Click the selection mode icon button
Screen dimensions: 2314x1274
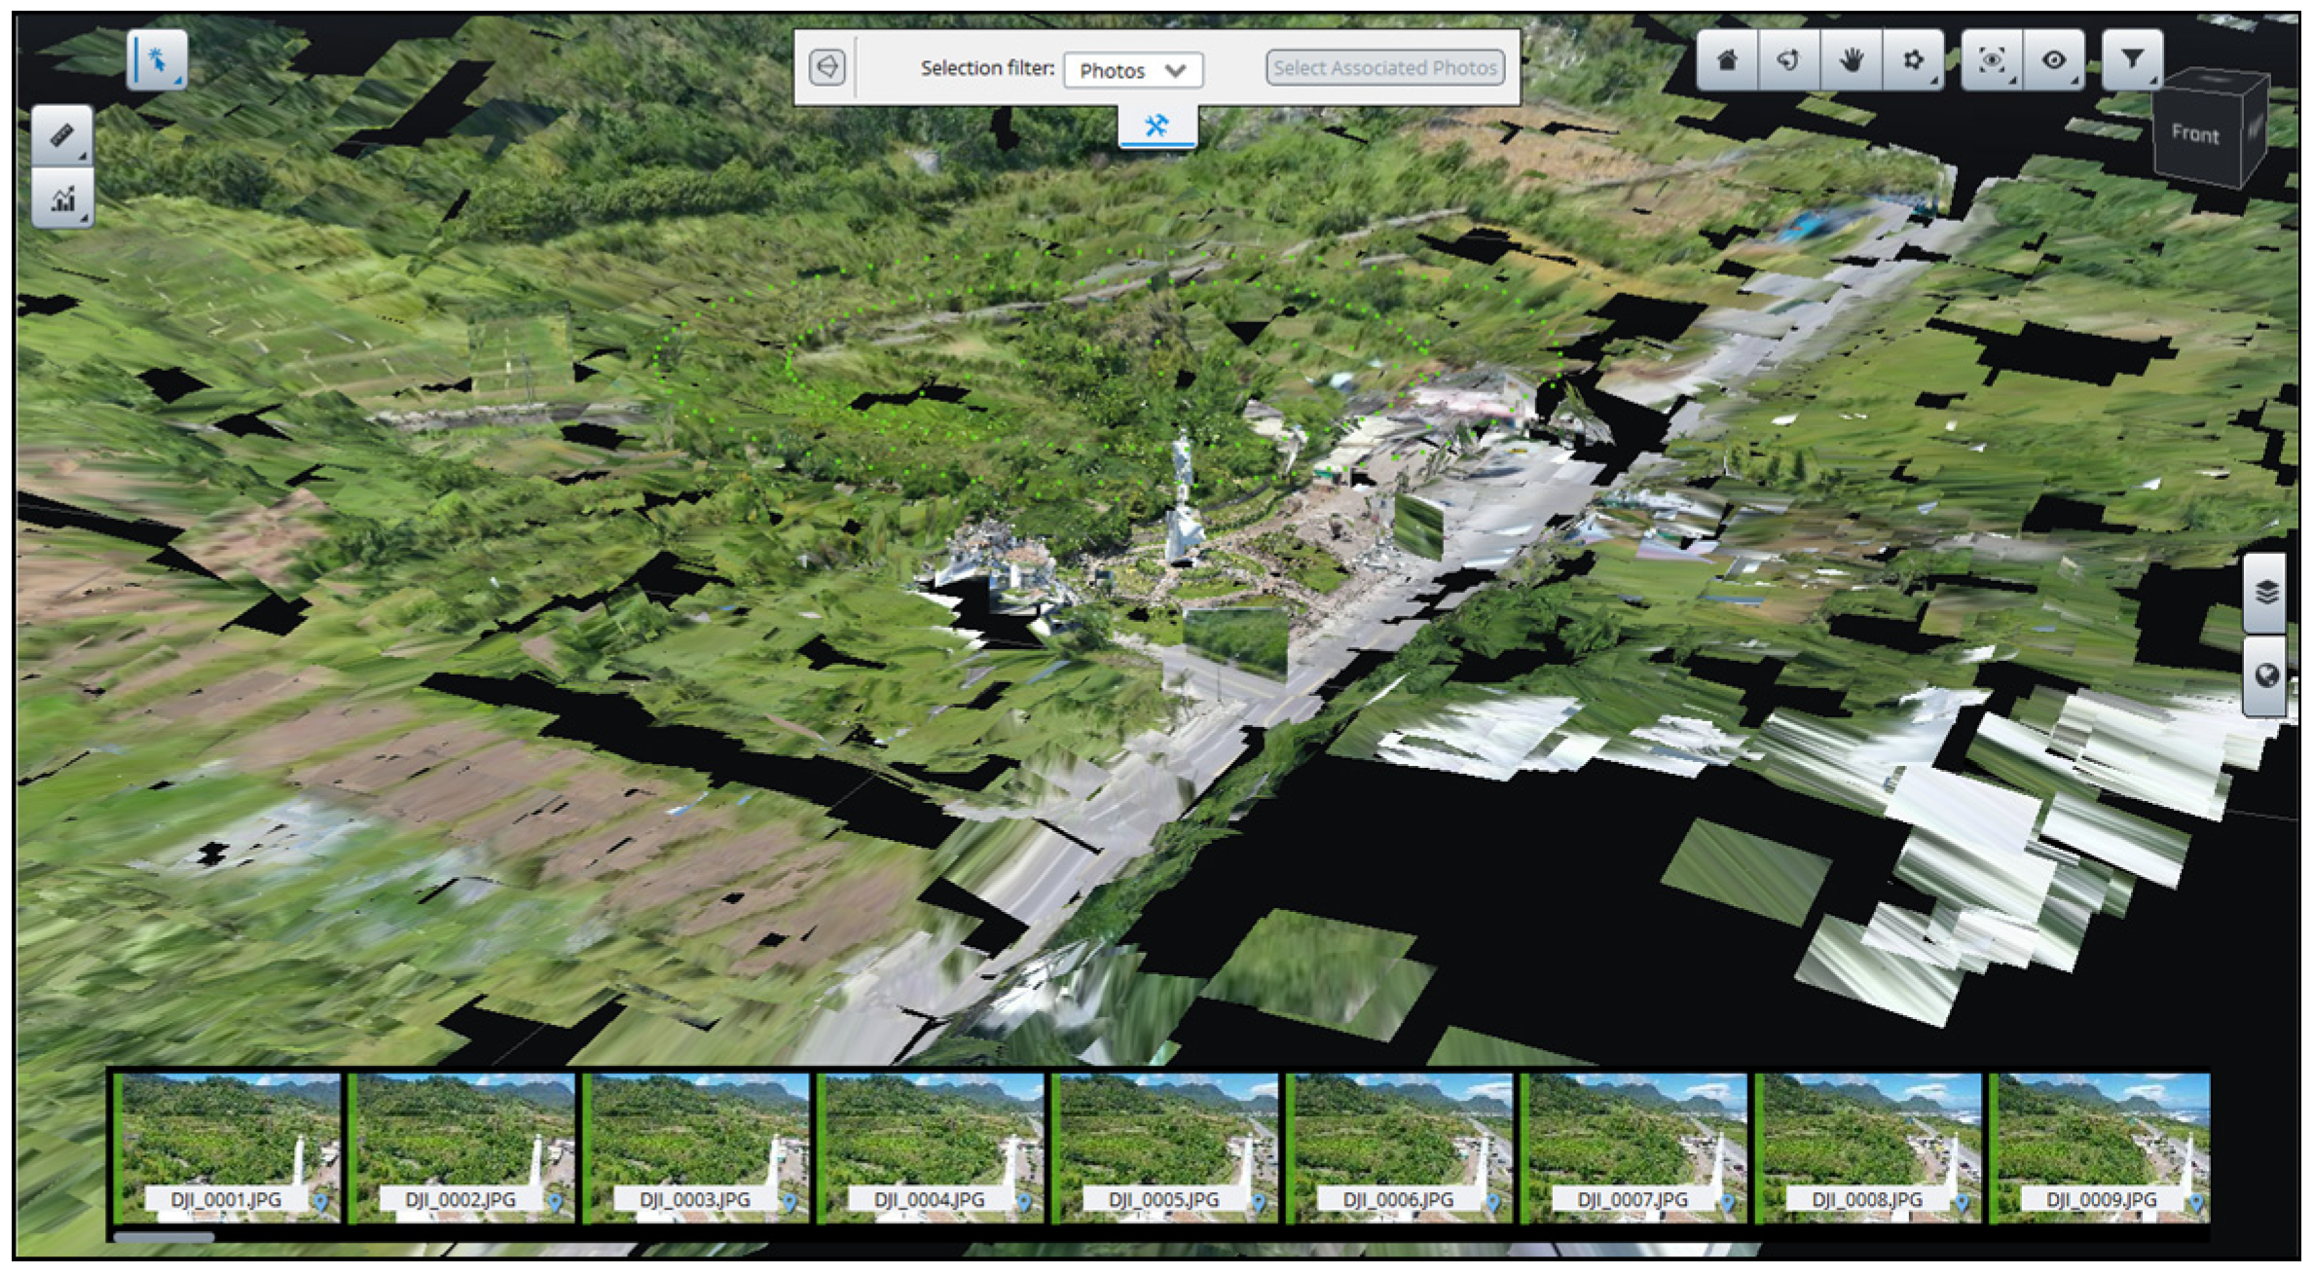[827, 68]
